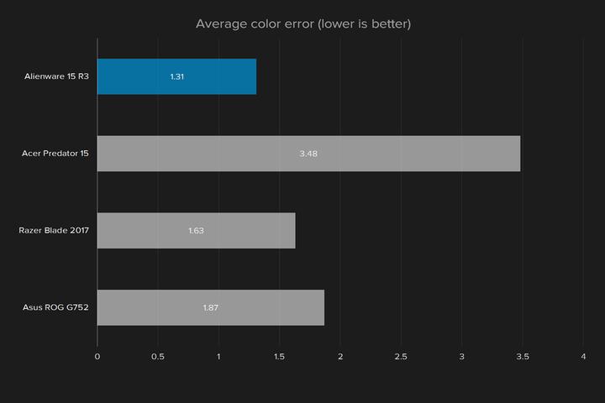The width and height of the screenshot is (605, 403).
Task: Click the 'Alienware 15 R3' axis label
Action: tap(56, 76)
